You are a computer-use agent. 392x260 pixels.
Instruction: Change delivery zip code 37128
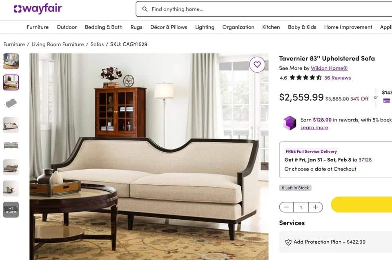point(365,160)
